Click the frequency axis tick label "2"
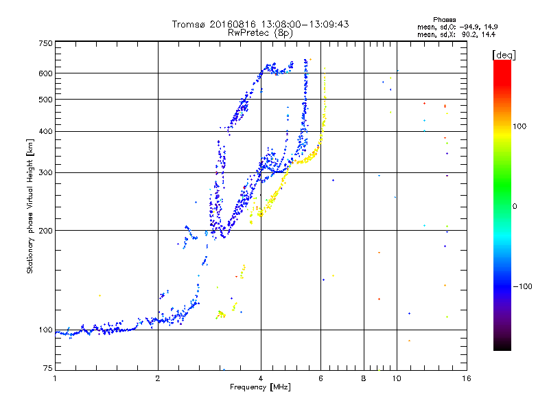 [x=158, y=378]
